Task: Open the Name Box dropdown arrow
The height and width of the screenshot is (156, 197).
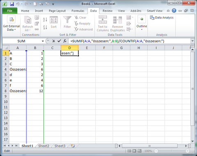Action: pos(43,41)
